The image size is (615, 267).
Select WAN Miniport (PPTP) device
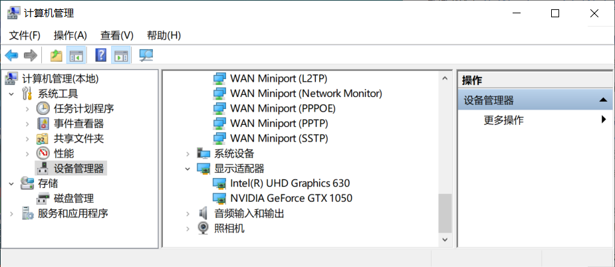[x=279, y=123]
